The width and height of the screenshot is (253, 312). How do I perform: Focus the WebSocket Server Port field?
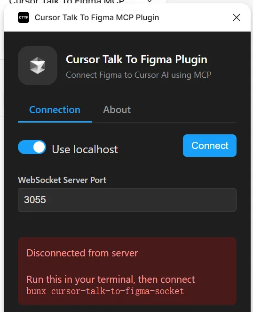pyautogui.click(x=127, y=200)
